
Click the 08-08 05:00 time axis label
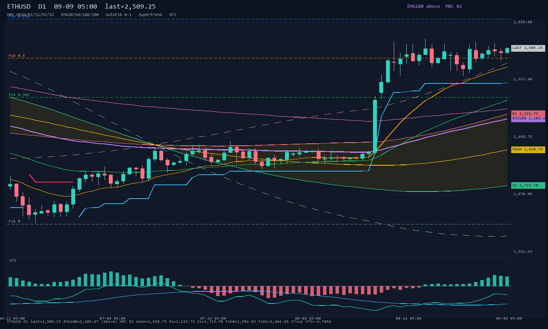coord(308,318)
